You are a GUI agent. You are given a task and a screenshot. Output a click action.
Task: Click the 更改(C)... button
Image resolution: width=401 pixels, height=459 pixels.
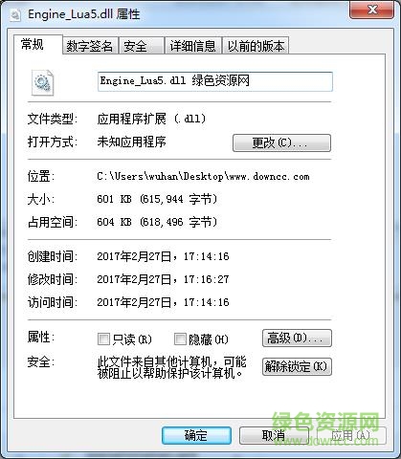(x=281, y=142)
